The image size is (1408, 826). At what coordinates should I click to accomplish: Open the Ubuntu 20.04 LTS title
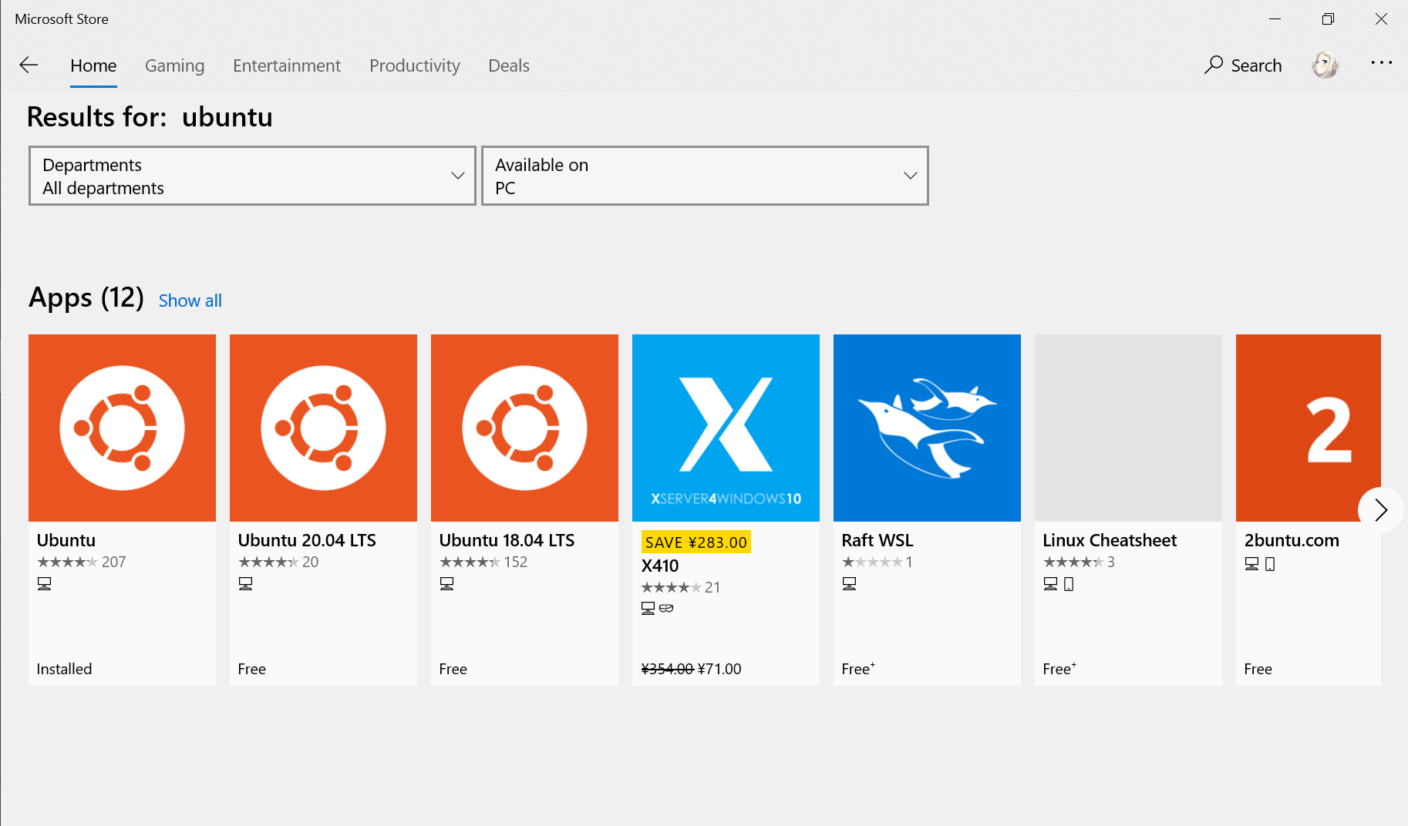point(307,540)
